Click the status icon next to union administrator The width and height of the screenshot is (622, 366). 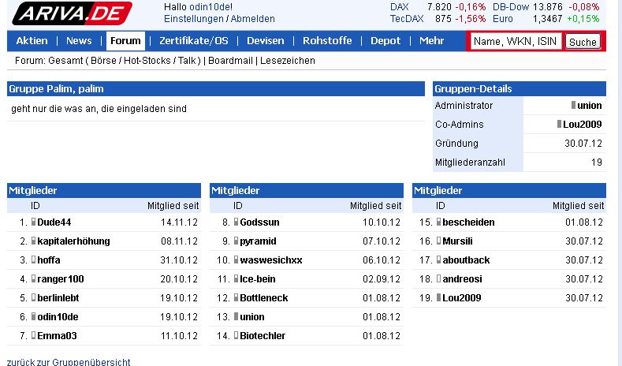pyautogui.click(x=574, y=105)
